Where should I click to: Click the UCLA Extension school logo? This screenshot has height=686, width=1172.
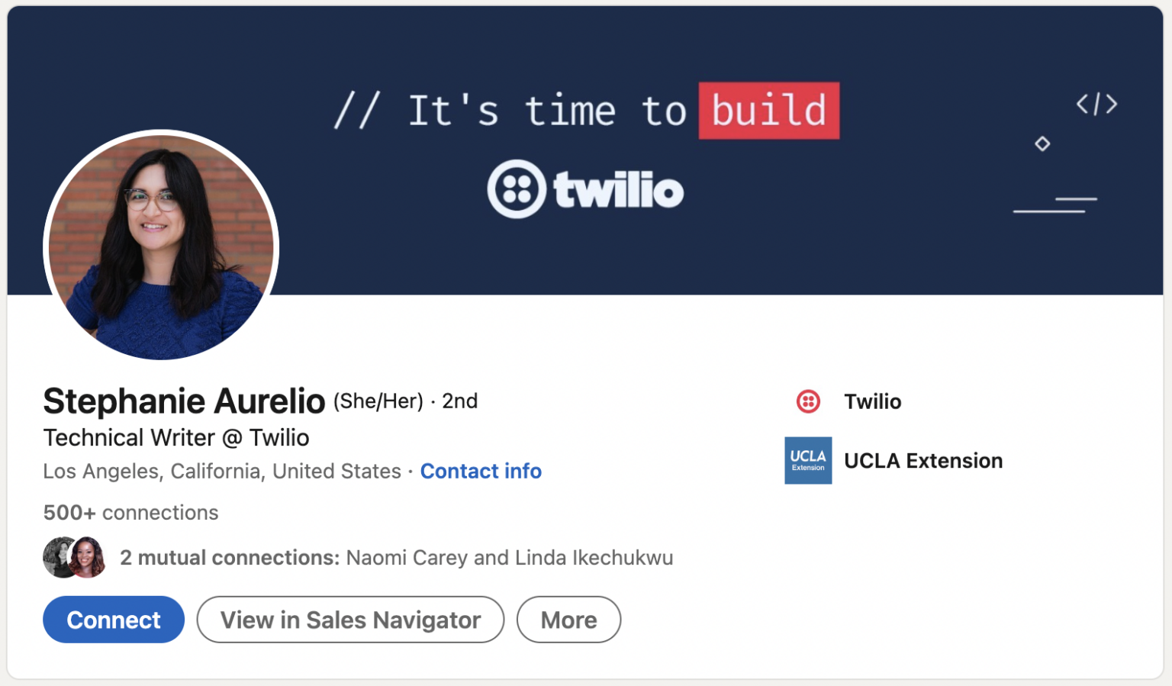pos(808,460)
